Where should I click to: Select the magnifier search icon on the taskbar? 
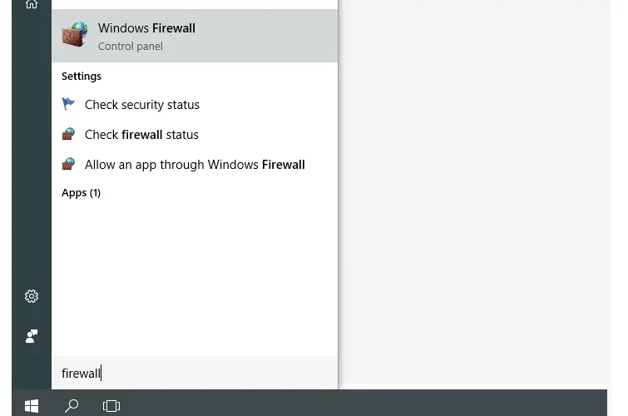(x=72, y=405)
